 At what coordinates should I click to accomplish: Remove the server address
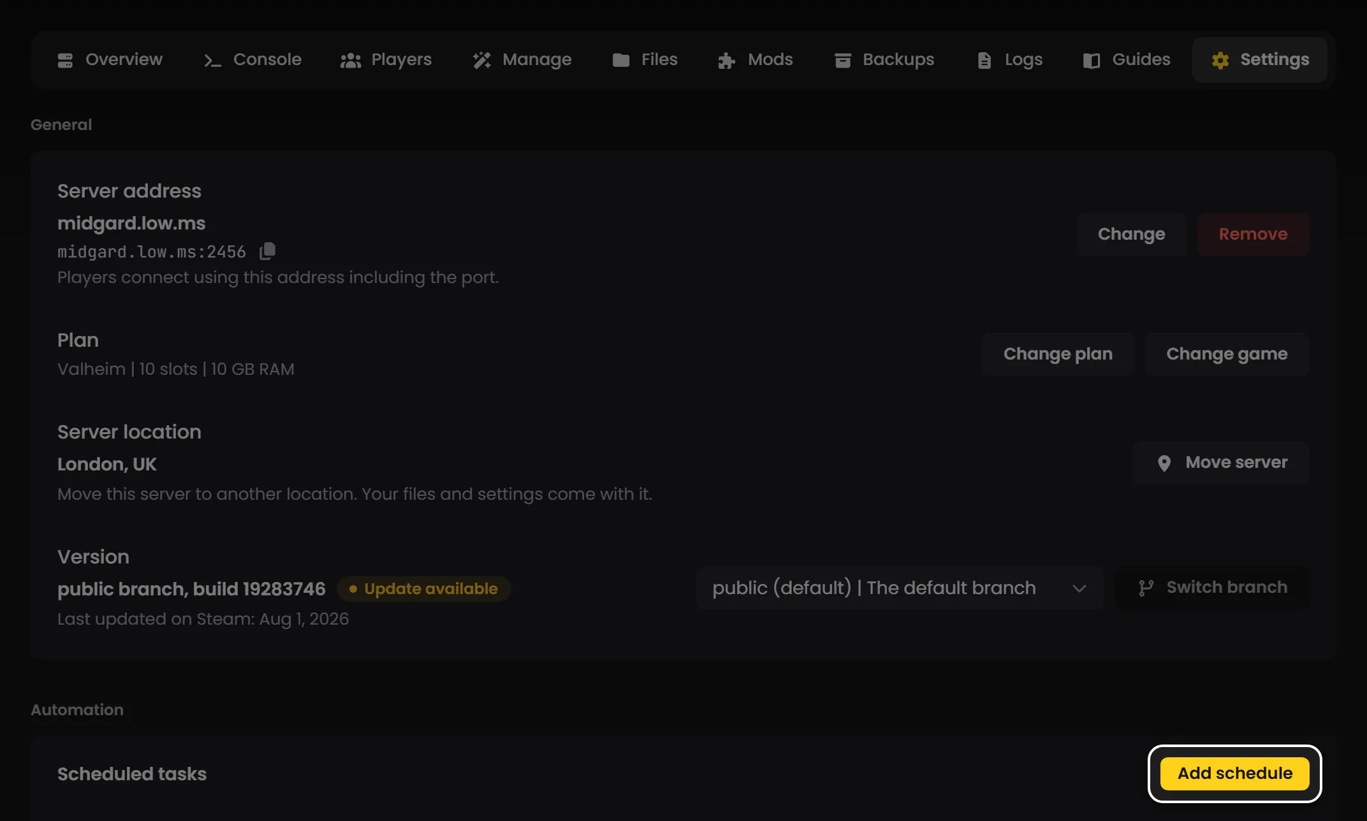point(1253,235)
